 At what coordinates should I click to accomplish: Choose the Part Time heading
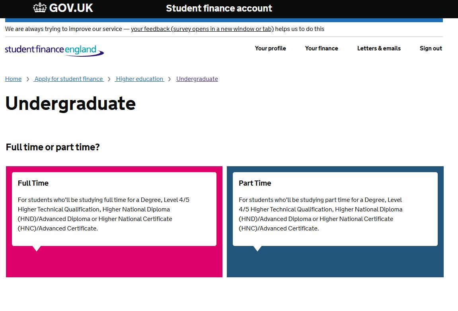255,183
